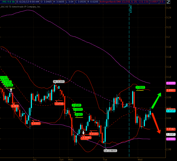Click the red 3.069 price bubble

tap(15, 106)
